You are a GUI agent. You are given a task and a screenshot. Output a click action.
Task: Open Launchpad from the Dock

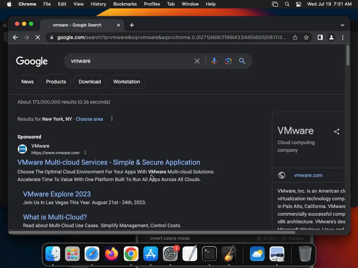72,254
